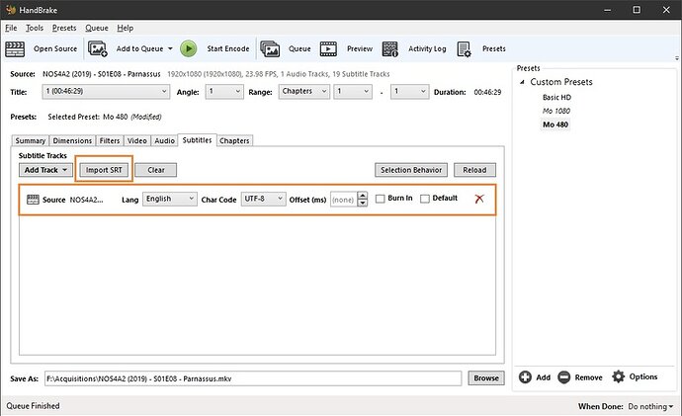Click the Queue Finished status text
Screen dimensions: 682x416
pyautogui.click(x=33, y=405)
